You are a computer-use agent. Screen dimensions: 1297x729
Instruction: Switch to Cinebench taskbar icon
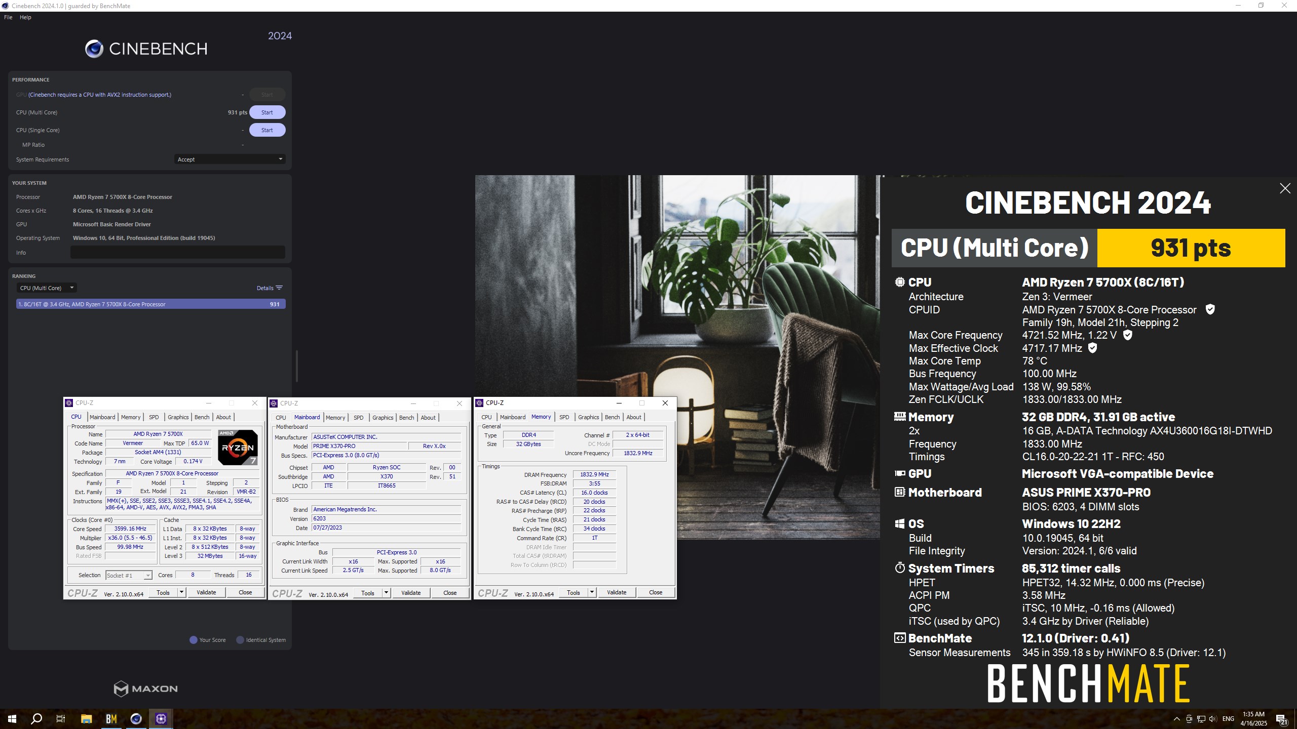tap(136, 719)
